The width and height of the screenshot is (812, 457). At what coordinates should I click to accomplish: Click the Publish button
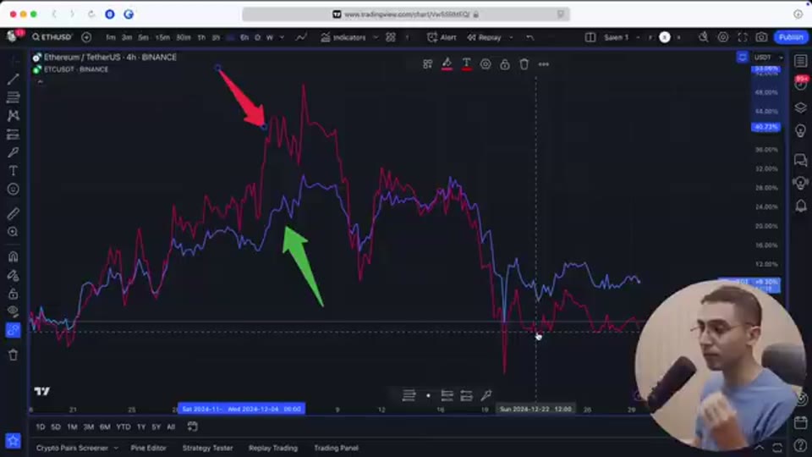[791, 37]
